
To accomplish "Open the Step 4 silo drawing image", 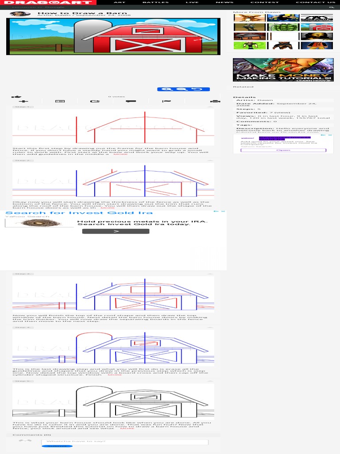I will click(113, 348).
